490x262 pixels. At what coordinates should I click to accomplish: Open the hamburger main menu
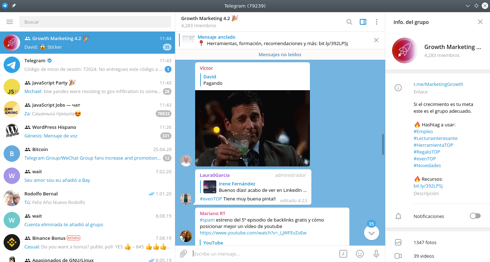(x=10, y=22)
